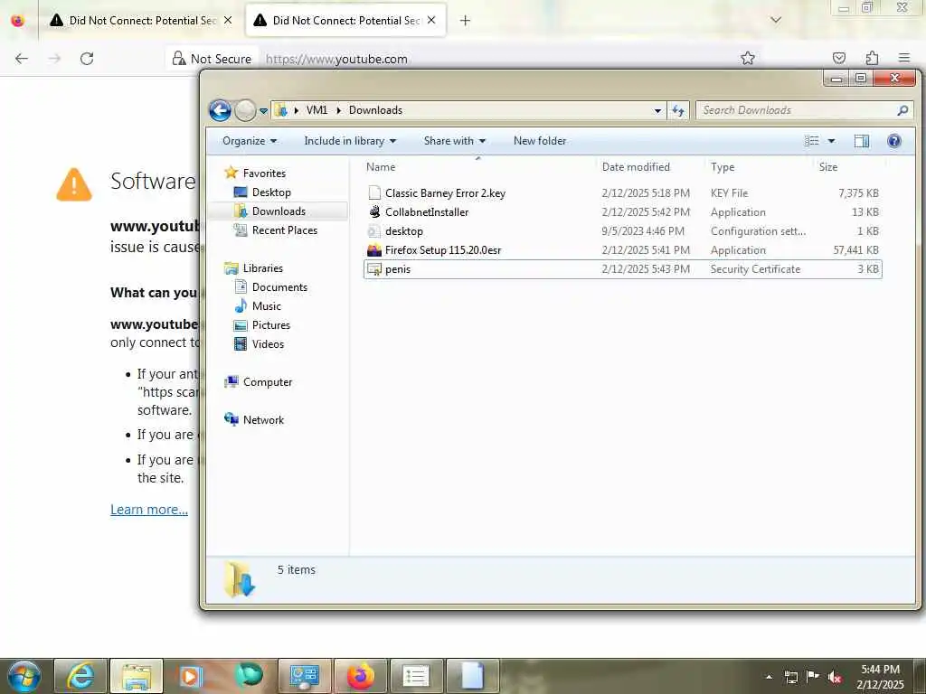This screenshot has width=926, height=694.
Task: Click VM1 in the address breadcrumb
Action: point(317,110)
